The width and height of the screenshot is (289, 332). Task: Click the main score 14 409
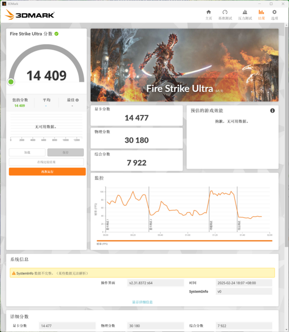pos(47,76)
